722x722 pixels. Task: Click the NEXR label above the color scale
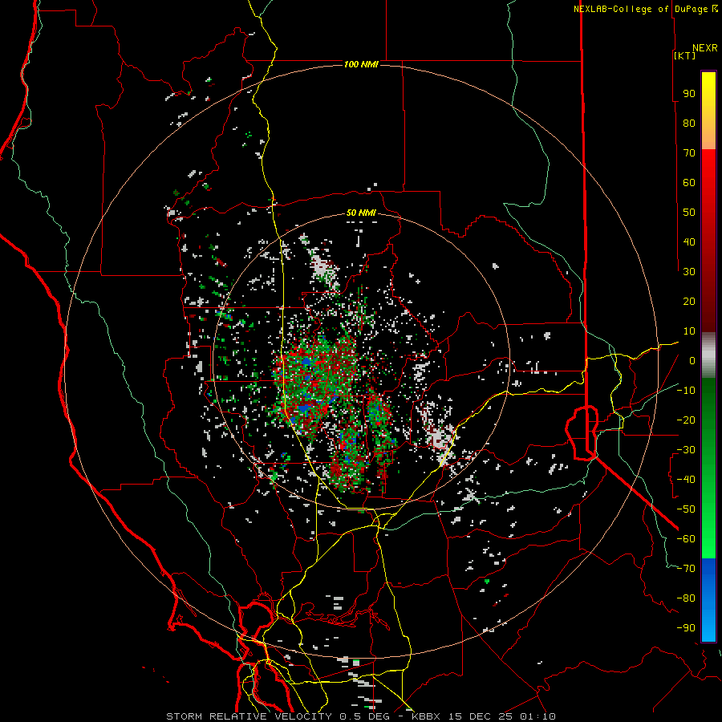(704, 48)
